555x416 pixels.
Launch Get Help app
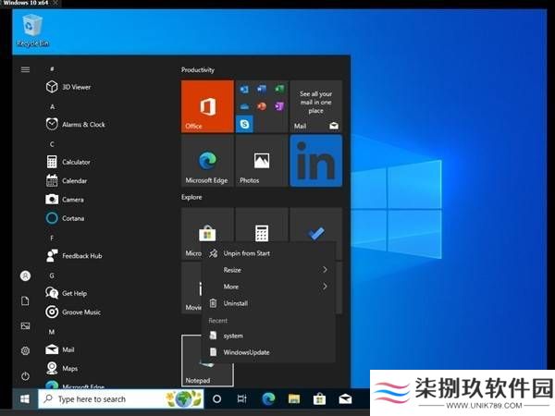point(67,293)
